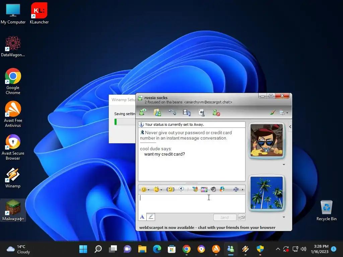This screenshot has height=257, width=343.
Task: Switch to text typing mode A
Action: [x=142, y=217]
